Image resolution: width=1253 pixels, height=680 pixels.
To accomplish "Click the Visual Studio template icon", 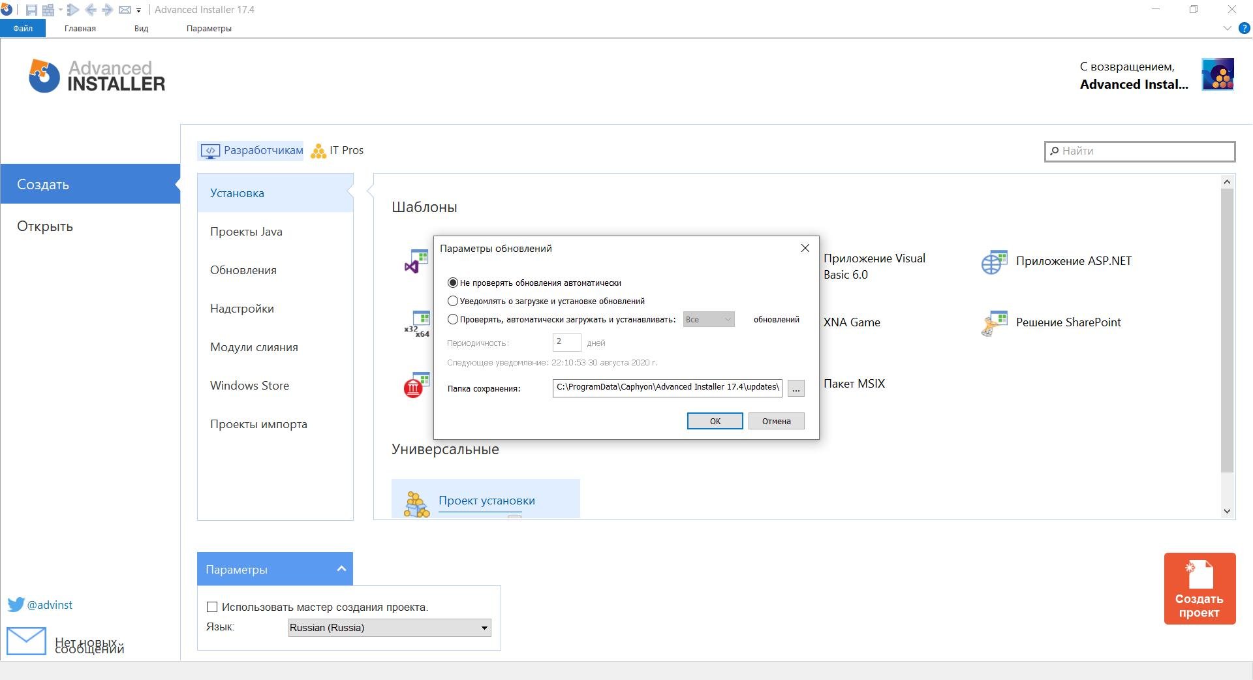I will (x=416, y=262).
